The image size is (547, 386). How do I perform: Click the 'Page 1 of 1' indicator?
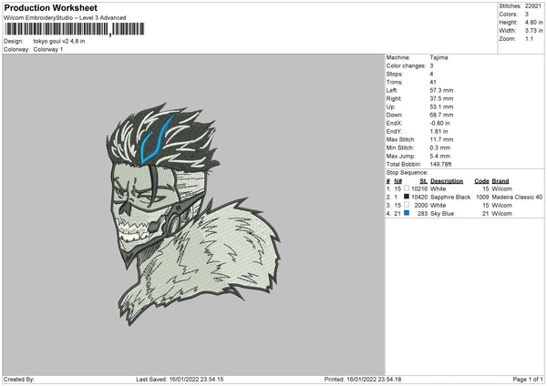tap(528, 380)
